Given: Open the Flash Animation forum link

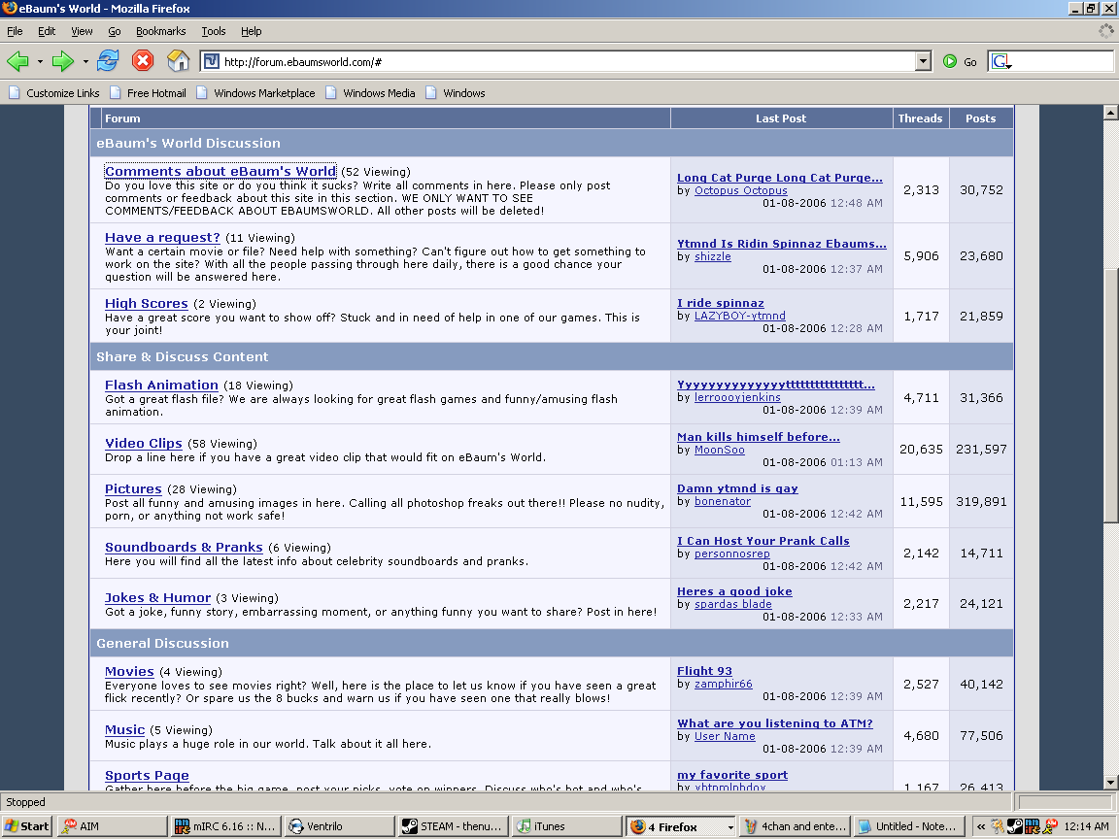Looking at the screenshot, I should 161,385.
